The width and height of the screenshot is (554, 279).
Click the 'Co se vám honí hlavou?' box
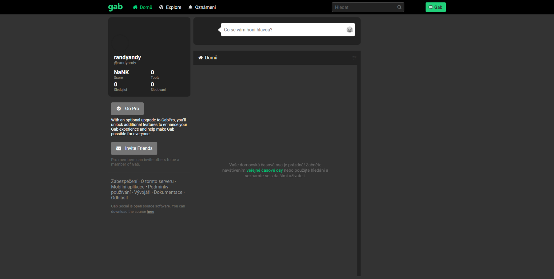[x=283, y=30]
